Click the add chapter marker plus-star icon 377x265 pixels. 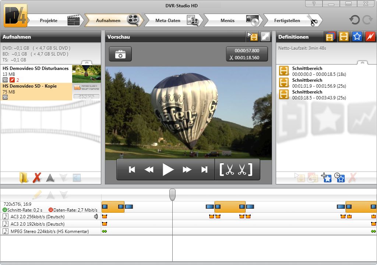coord(327,178)
